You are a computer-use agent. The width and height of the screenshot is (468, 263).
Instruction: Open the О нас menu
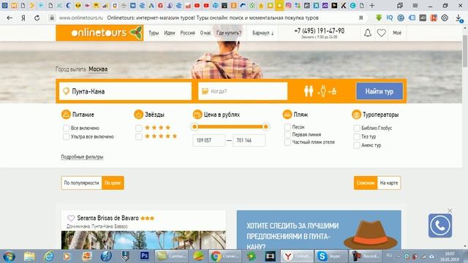coord(205,33)
